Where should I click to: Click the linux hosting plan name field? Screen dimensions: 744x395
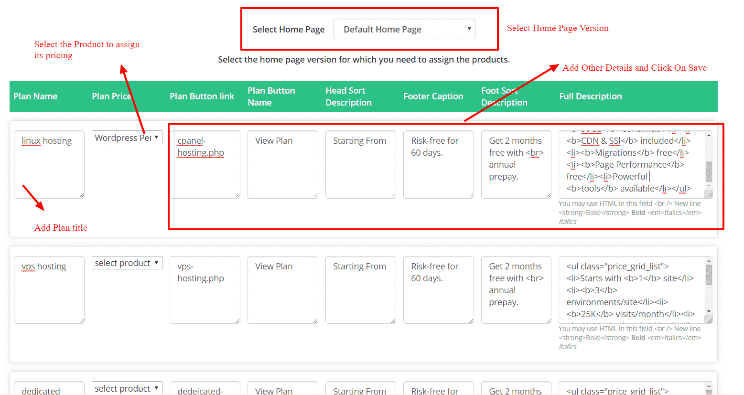(49, 164)
